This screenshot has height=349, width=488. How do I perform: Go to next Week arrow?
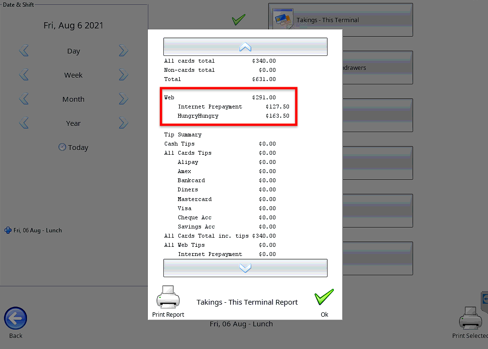[x=123, y=75]
